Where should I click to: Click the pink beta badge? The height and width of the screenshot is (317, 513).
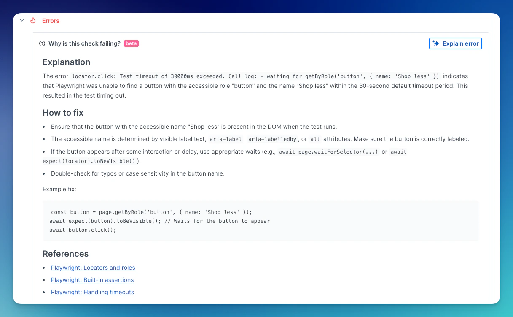tap(131, 43)
